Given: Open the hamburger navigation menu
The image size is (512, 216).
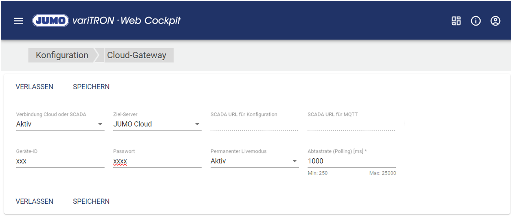Looking at the screenshot, I should (18, 21).
